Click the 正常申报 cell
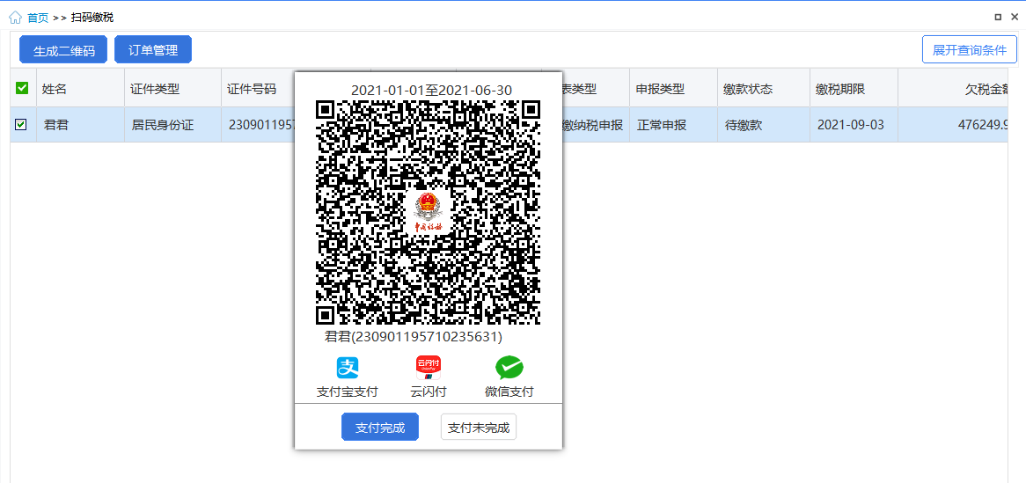Screen dimensions: 1026x483 673,124
